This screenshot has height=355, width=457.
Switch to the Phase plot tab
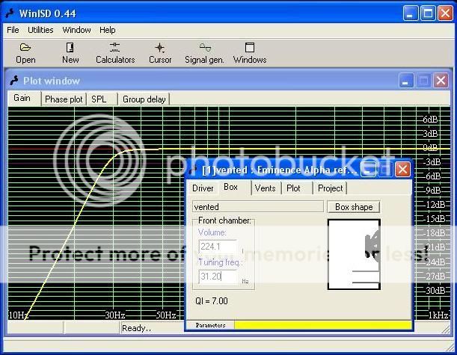coord(64,99)
